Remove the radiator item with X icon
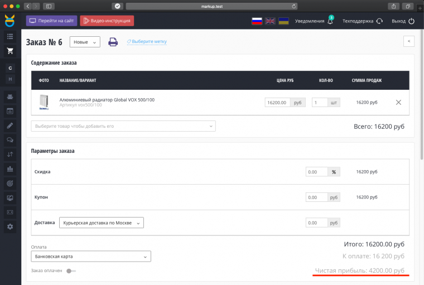Screen dimensions: 424x285 (x=398, y=103)
